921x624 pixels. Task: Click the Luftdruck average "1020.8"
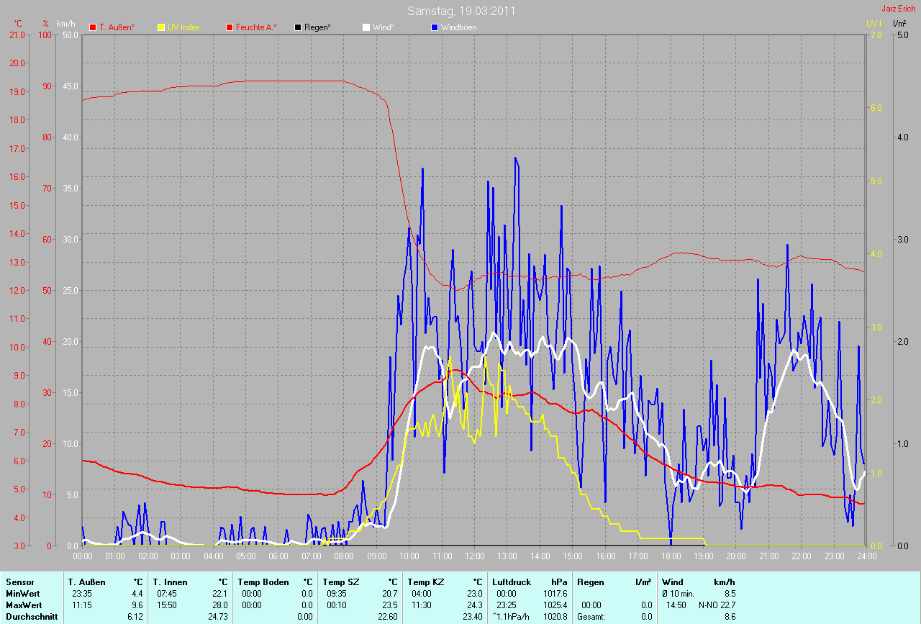555,616
